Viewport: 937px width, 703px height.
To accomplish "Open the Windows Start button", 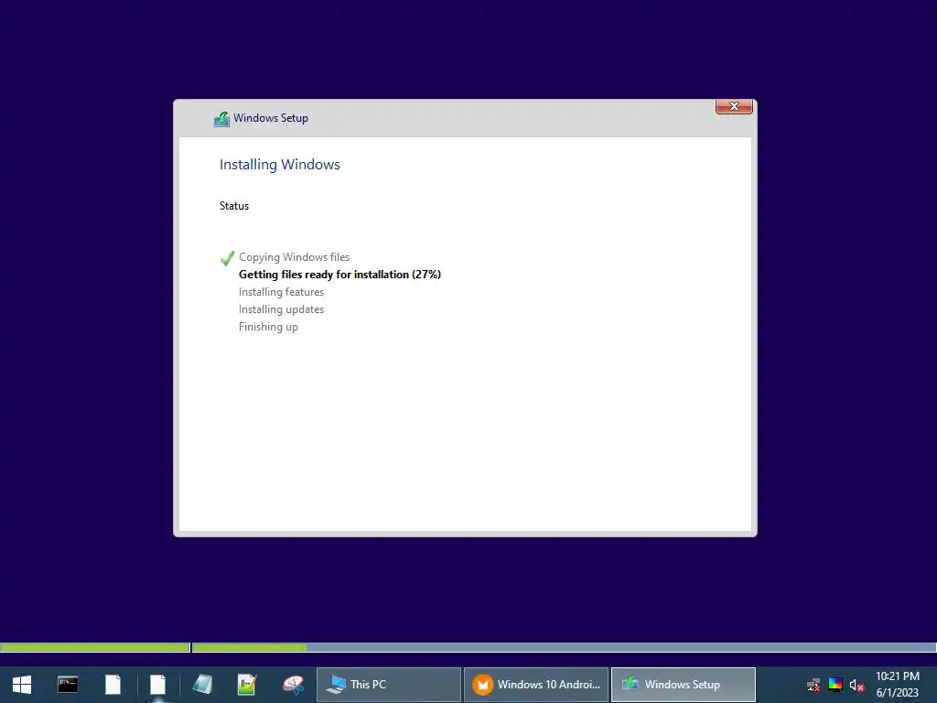I will [x=22, y=685].
